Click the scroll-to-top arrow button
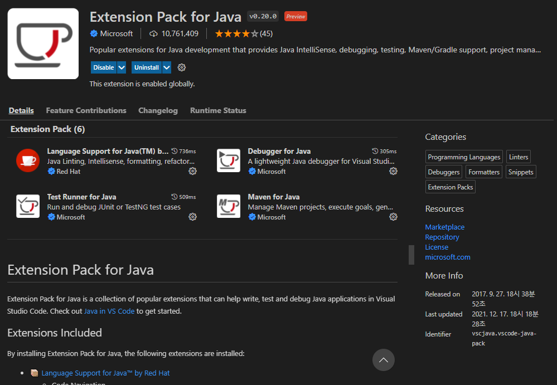Viewport: 557px width, 385px height. pyautogui.click(x=383, y=360)
